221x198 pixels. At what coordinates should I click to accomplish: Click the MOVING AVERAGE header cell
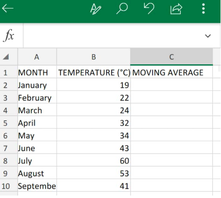point(171,73)
